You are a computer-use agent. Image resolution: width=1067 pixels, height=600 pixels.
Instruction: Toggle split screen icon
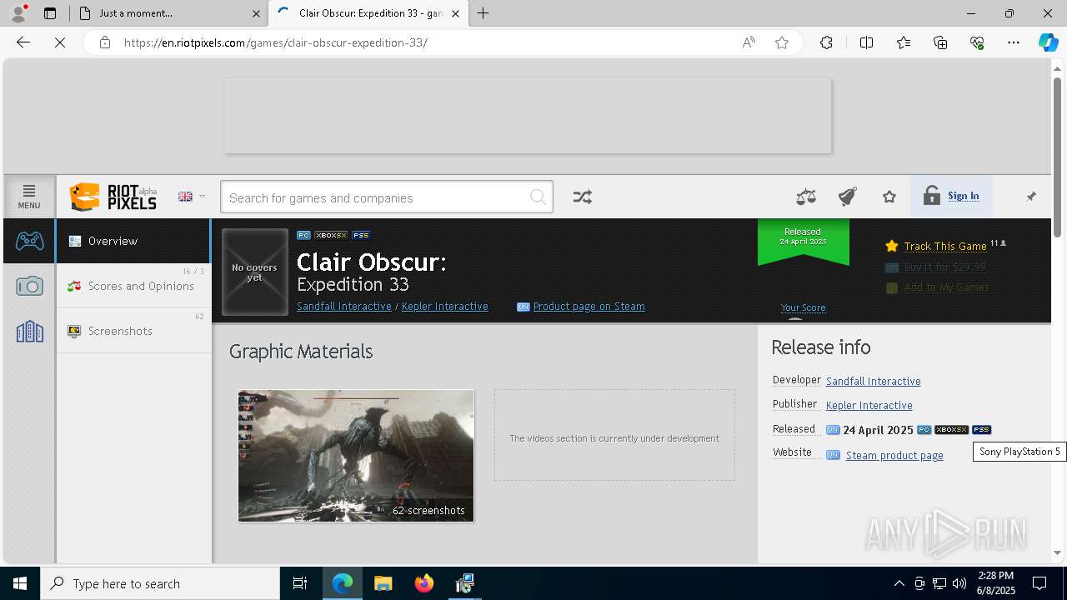[866, 42]
